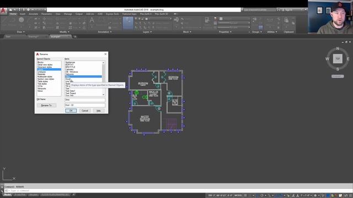Open the Express Tools ribbon tab
353x198 pixels.
click(x=113, y=14)
